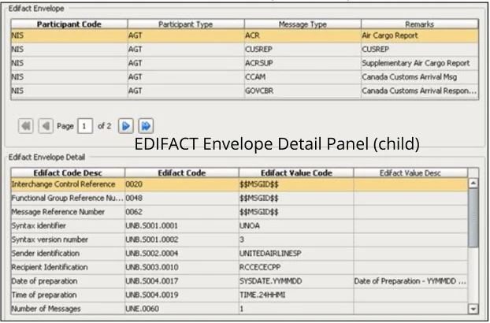Viewport: 490px width, 323px height.
Task: Sort by Participant Type column header
Action: 186,24
